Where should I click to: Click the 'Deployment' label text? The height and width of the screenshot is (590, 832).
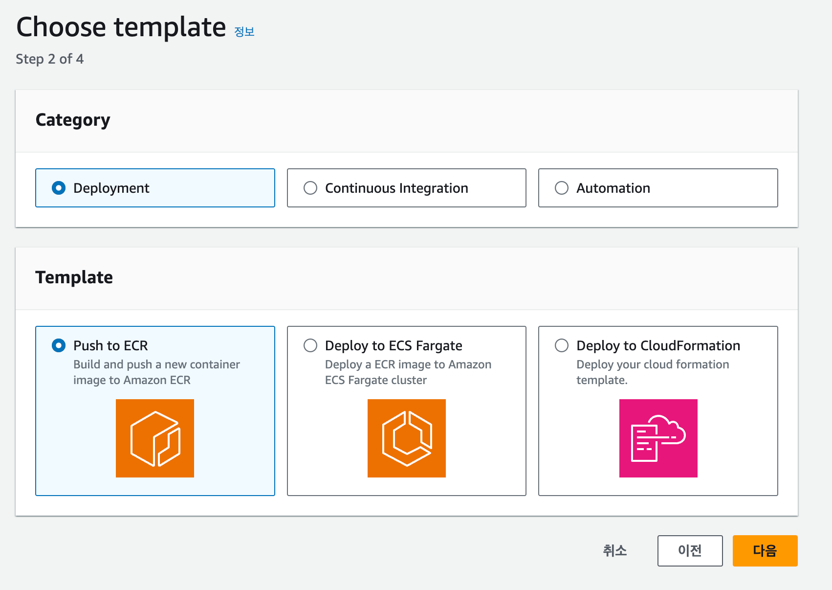click(x=111, y=188)
